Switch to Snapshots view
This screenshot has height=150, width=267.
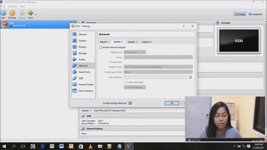click(x=255, y=14)
